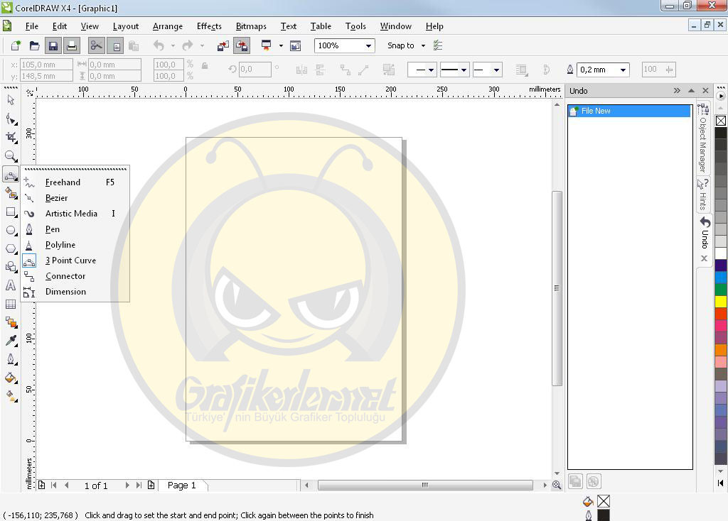Open the Effects menu
This screenshot has height=521, width=728.
tap(209, 26)
